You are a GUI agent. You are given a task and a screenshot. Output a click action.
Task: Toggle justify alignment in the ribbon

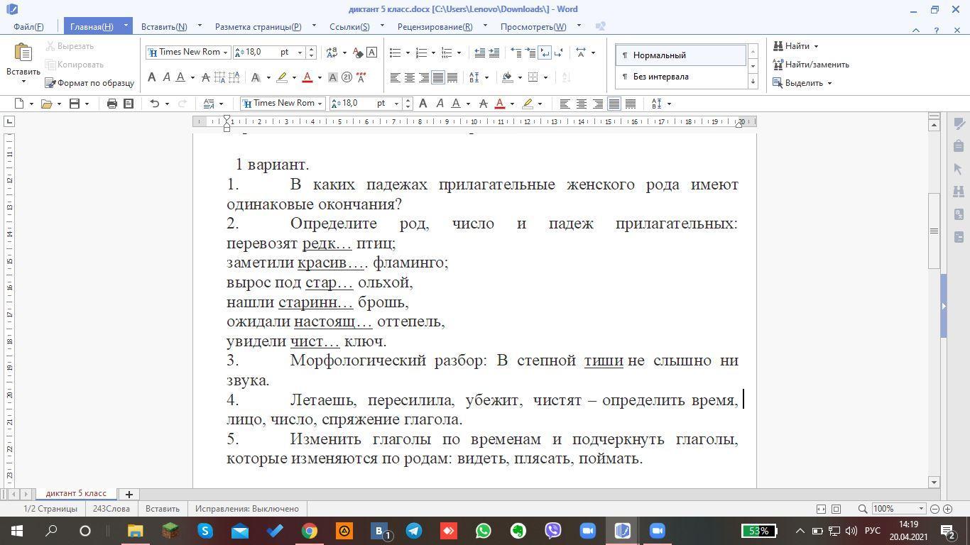pyautogui.click(x=438, y=77)
